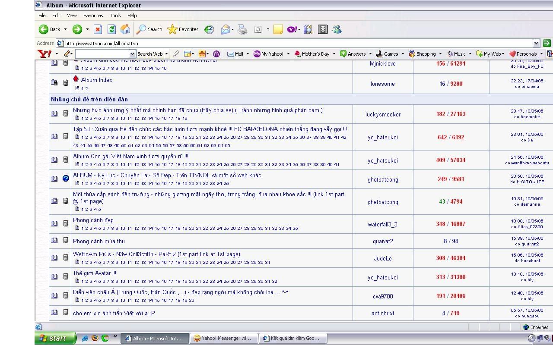Open the History clock icon
The image size is (553, 345).
point(209,29)
